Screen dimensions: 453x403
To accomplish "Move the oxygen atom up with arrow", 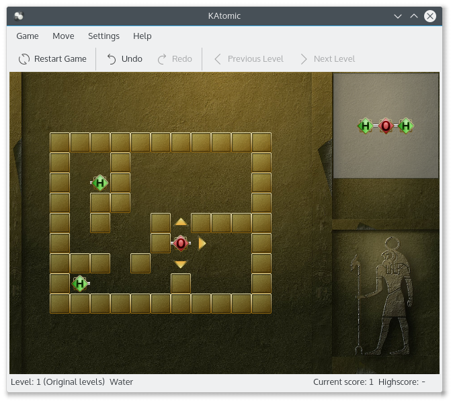I will click(181, 222).
